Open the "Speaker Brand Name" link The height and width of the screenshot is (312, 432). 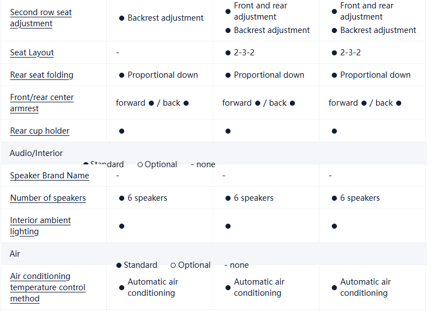click(49, 176)
